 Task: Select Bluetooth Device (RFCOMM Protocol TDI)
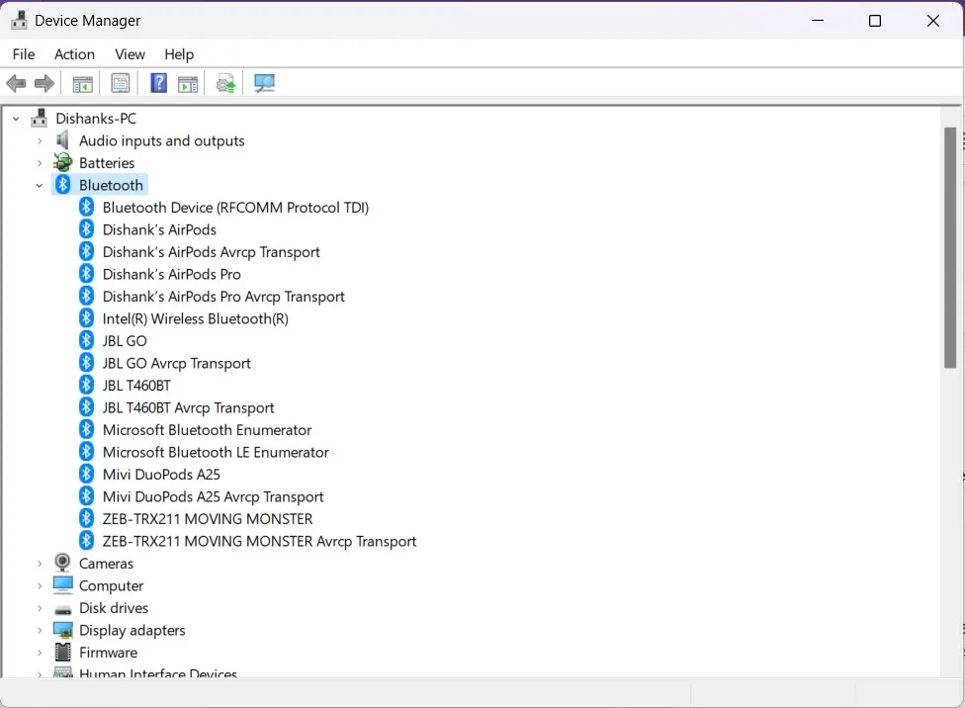click(235, 208)
